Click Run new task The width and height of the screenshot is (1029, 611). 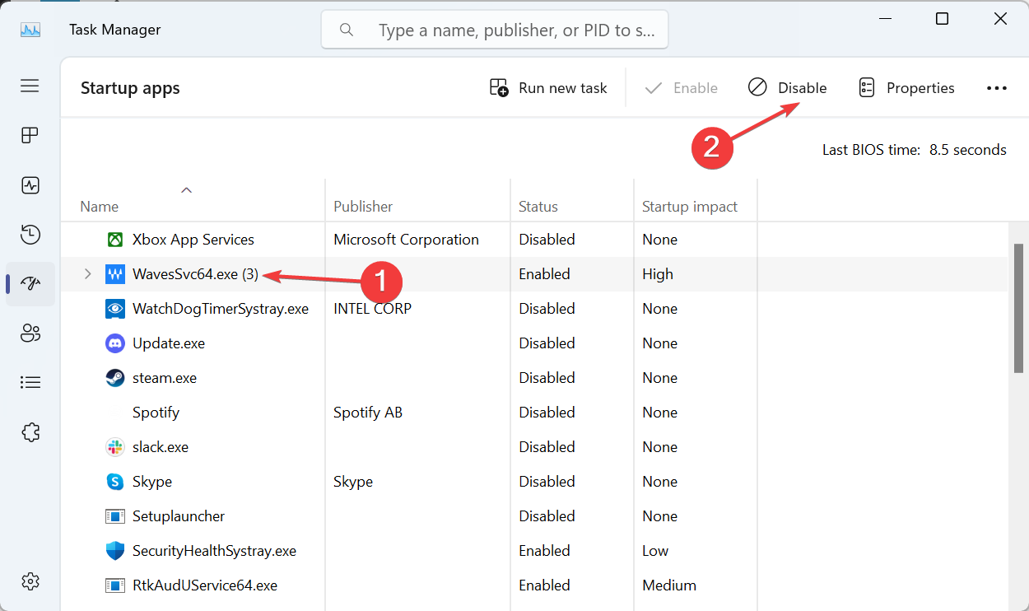coord(548,88)
